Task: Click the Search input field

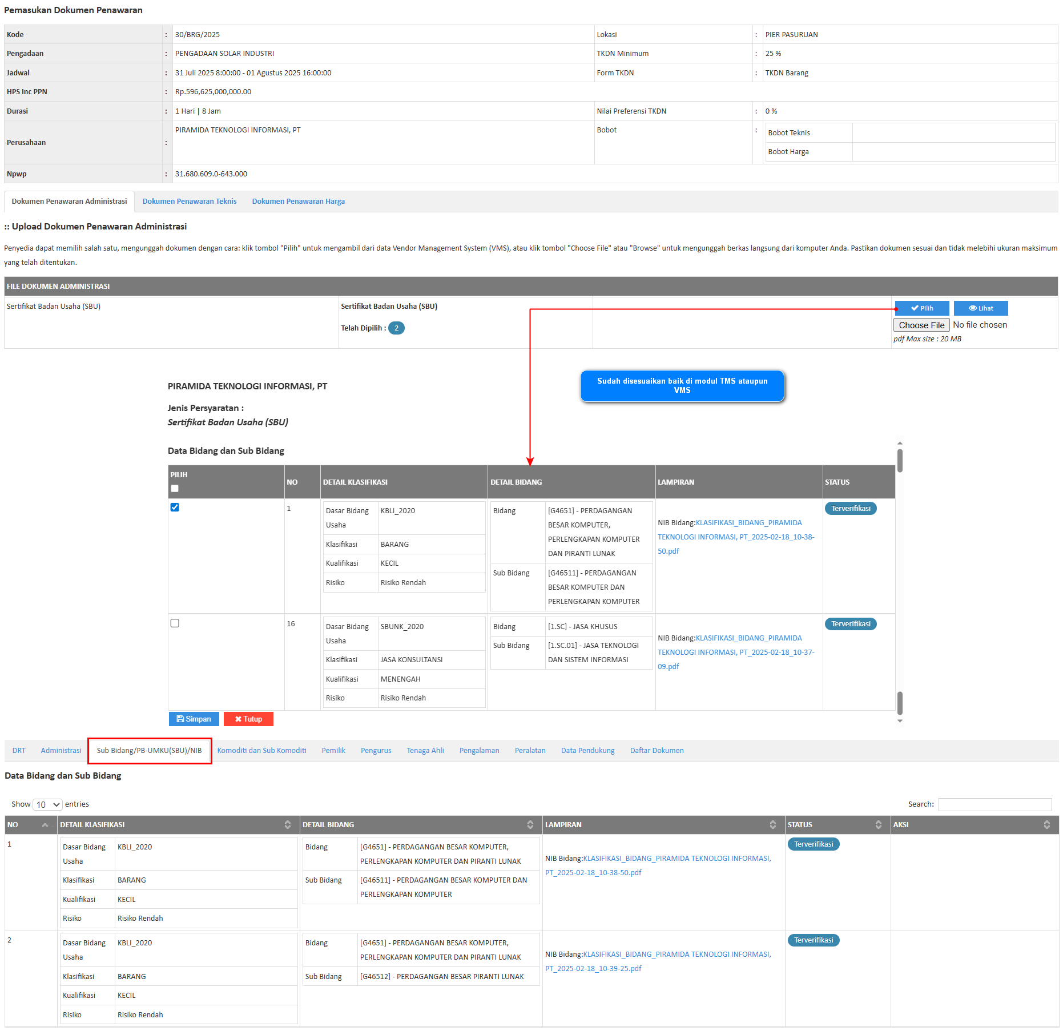Action: pyautogui.click(x=994, y=804)
